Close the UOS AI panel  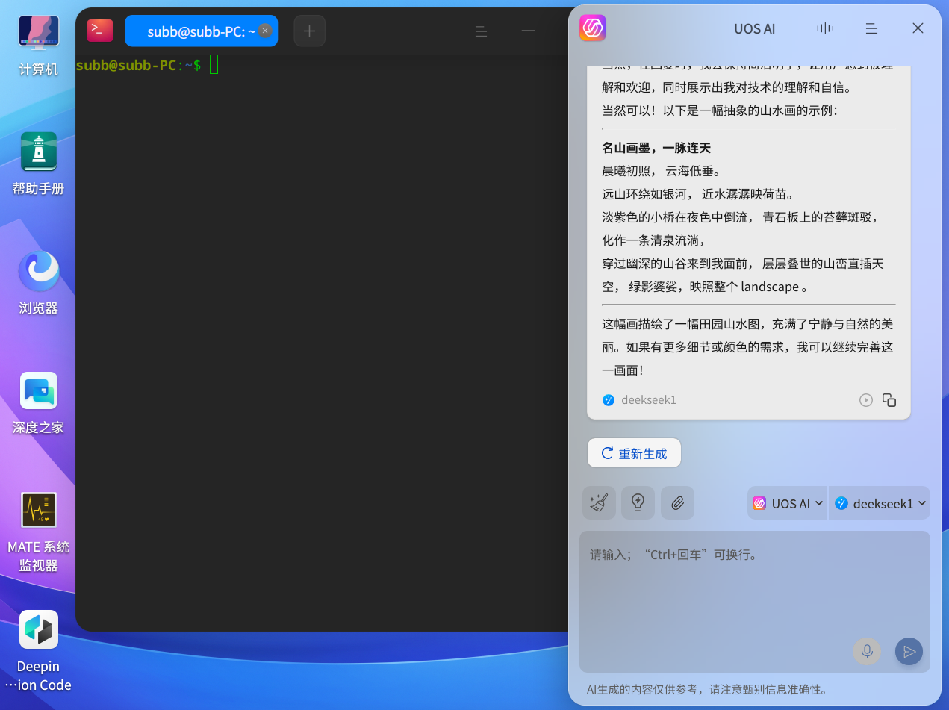click(918, 28)
